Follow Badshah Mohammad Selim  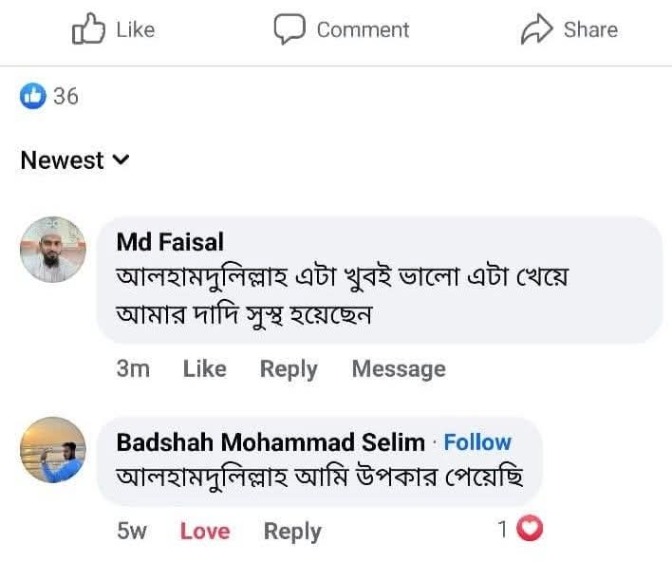pos(477,442)
